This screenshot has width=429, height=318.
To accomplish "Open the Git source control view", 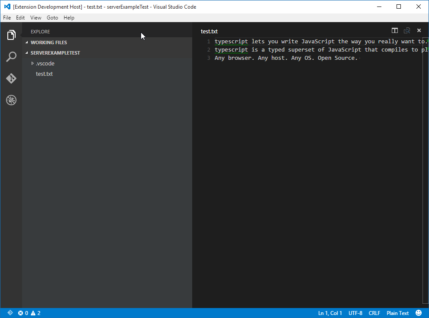I will pos(11,78).
